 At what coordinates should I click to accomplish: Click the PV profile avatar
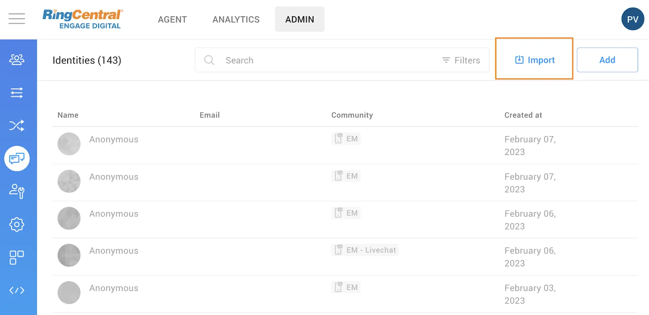coord(632,19)
